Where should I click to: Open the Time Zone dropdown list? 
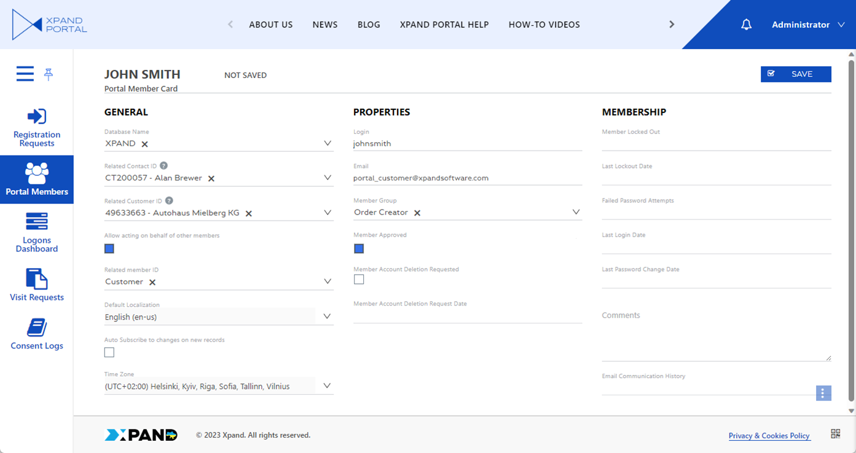(327, 386)
